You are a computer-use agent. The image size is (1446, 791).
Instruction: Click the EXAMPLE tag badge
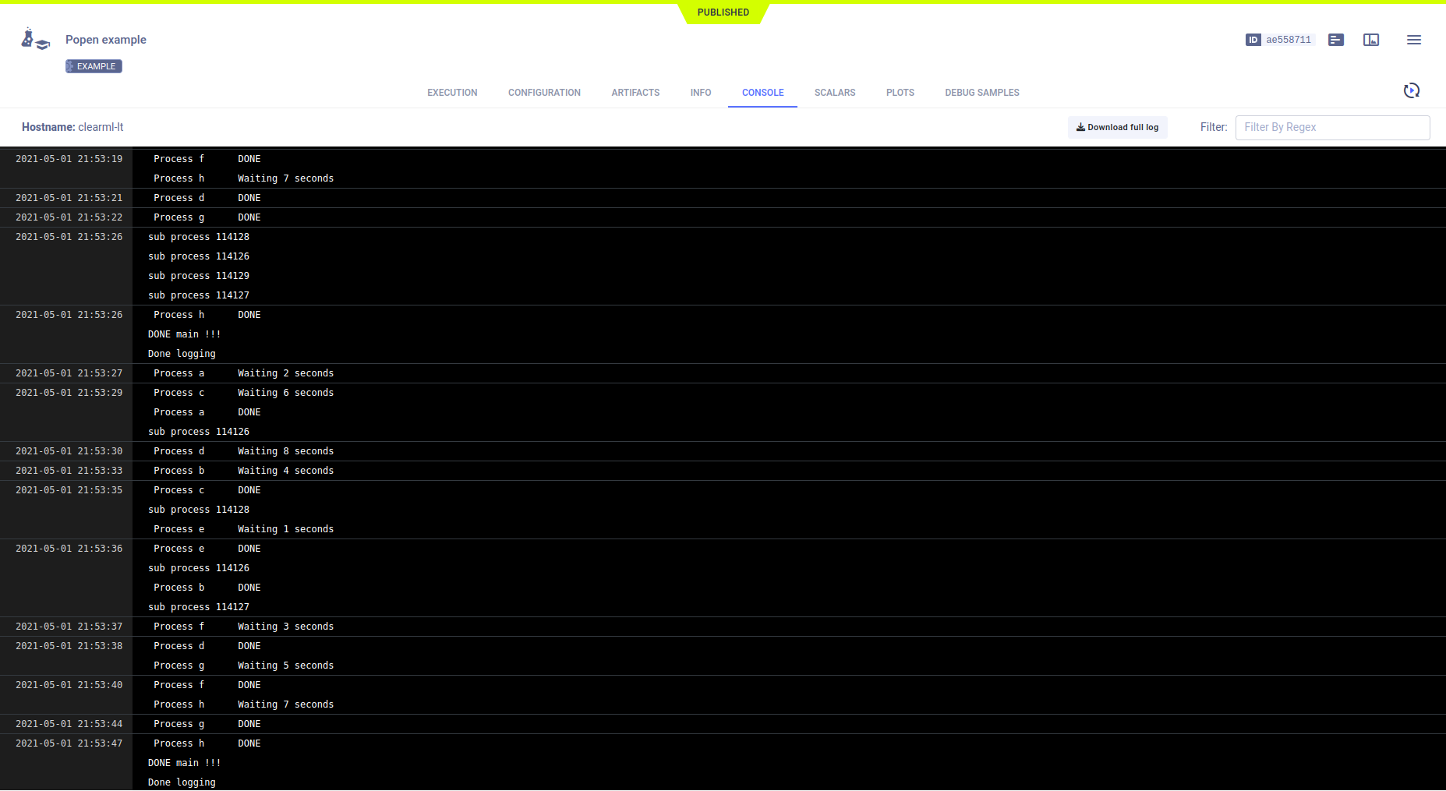click(94, 66)
